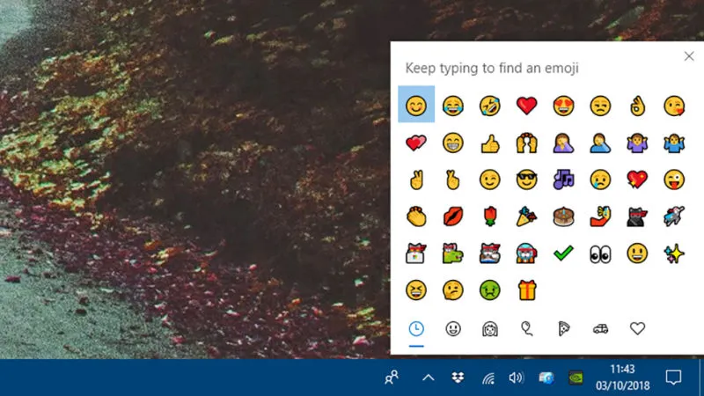Screen dimensions: 704x396
Task: Click the wrapped gift emoji
Action: [526, 290]
